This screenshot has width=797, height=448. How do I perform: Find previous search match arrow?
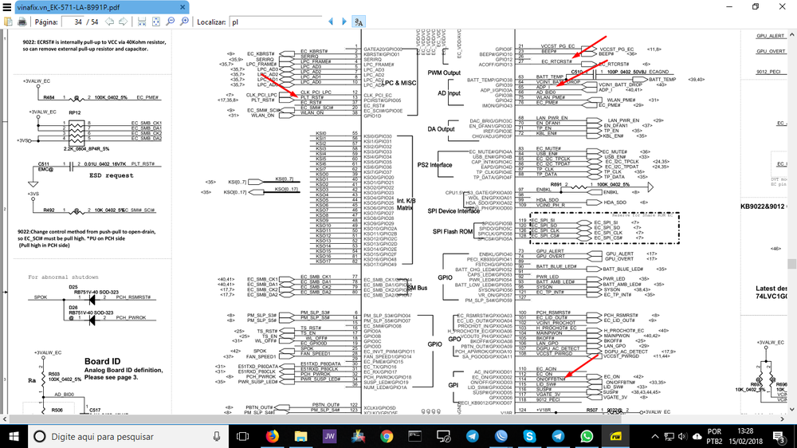click(x=331, y=22)
